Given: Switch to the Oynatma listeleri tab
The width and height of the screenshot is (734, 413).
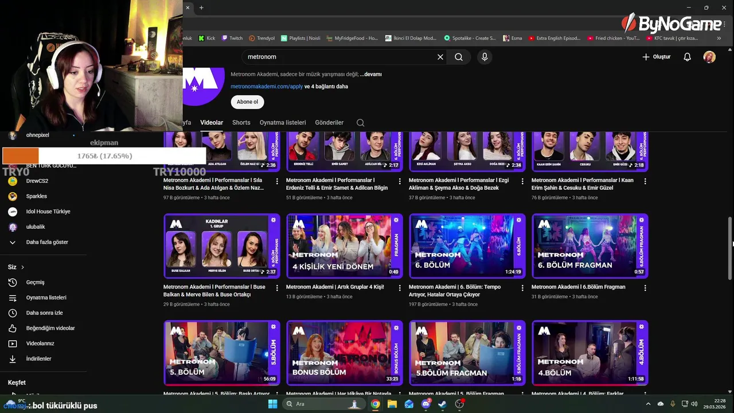Looking at the screenshot, I should 283,123.
